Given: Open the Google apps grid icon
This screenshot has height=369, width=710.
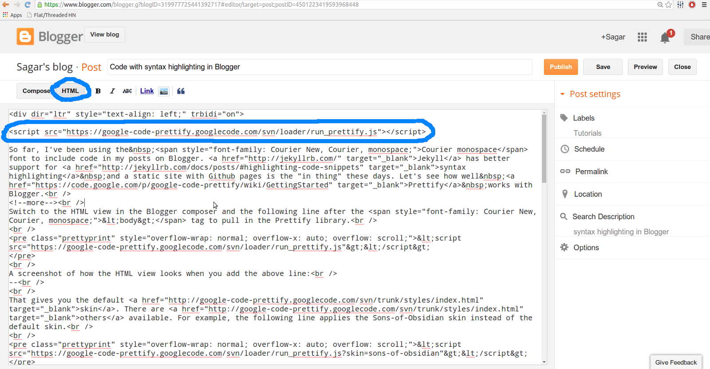Looking at the screenshot, I should coord(642,37).
